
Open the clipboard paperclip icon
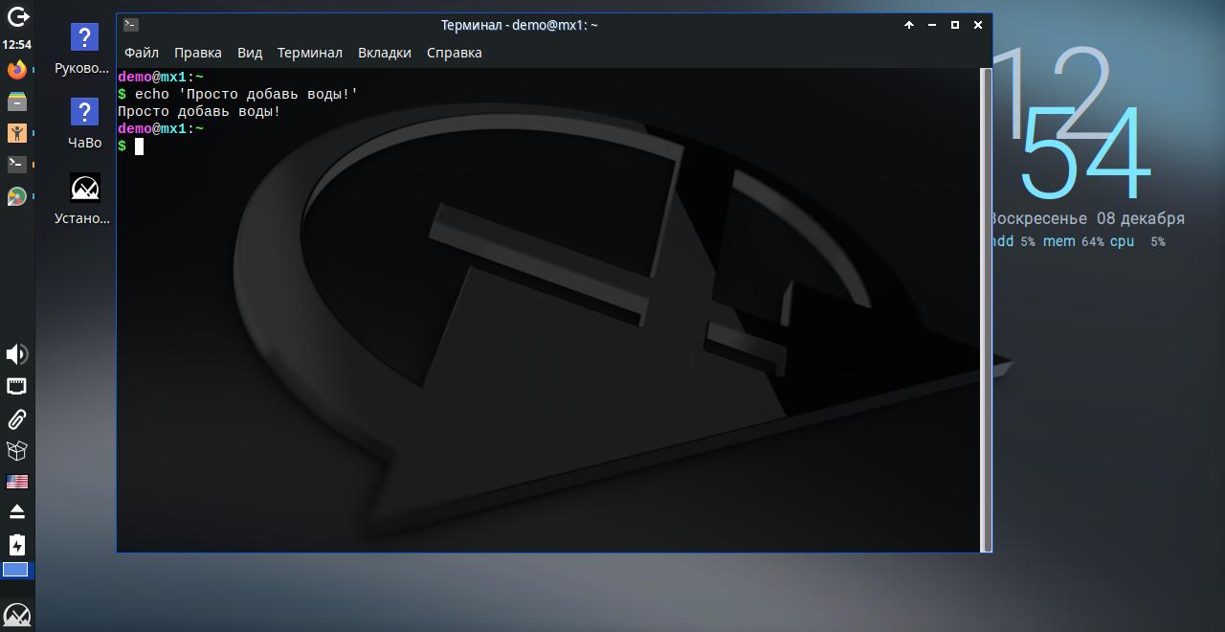click(16, 418)
